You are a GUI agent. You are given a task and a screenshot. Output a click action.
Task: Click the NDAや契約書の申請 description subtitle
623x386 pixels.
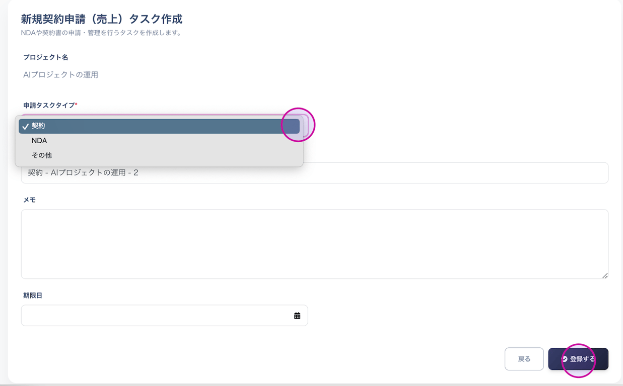[101, 33]
